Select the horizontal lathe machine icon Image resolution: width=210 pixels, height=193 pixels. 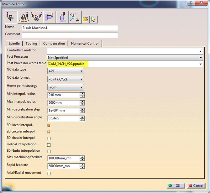click(49, 17)
